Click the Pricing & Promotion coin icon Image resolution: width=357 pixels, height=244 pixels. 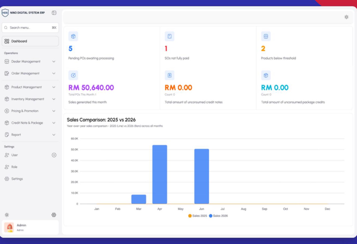click(7, 111)
